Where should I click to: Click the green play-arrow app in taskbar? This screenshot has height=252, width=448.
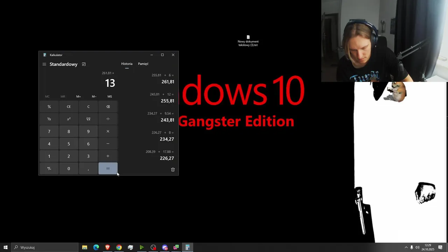pos(142,247)
